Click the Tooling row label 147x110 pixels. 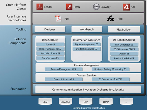tap(21, 29)
